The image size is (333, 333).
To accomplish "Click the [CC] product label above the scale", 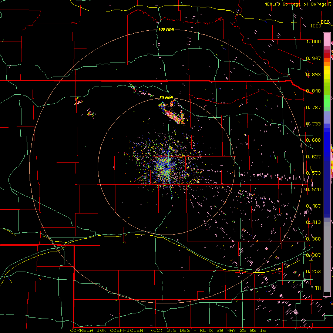I will pyautogui.click(x=316, y=26).
